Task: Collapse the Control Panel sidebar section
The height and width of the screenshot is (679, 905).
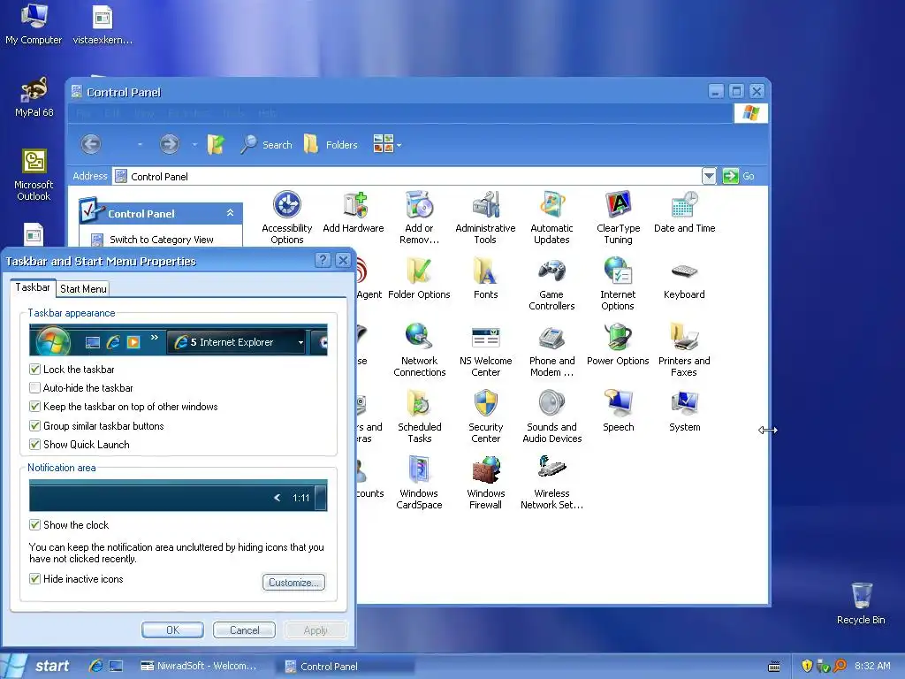Action: (230, 213)
